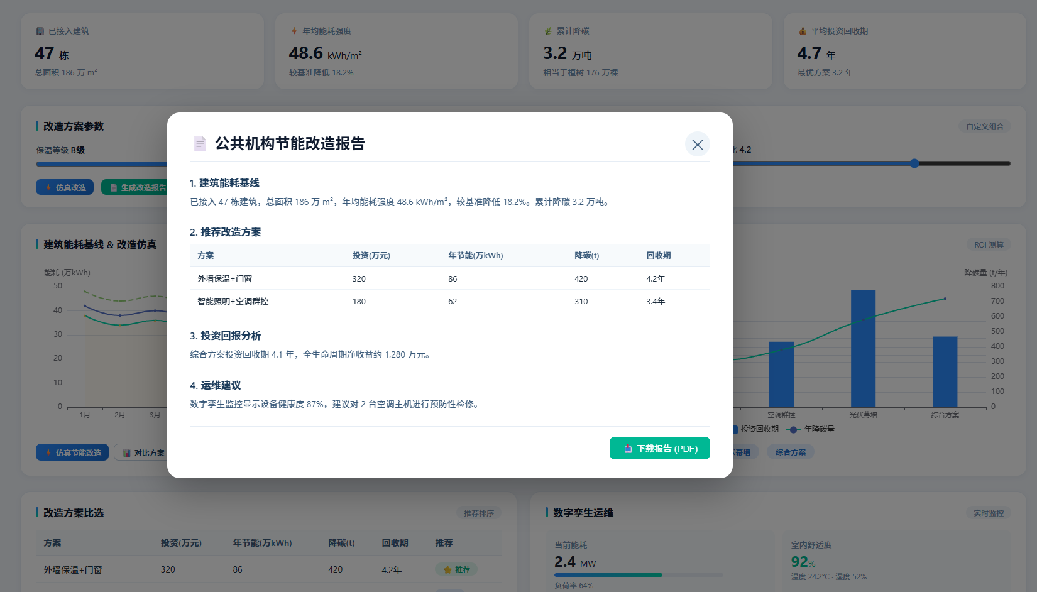Click the 室内舒适度 92% value
Viewport: 1037px width, 592px height.
[803, 562]
